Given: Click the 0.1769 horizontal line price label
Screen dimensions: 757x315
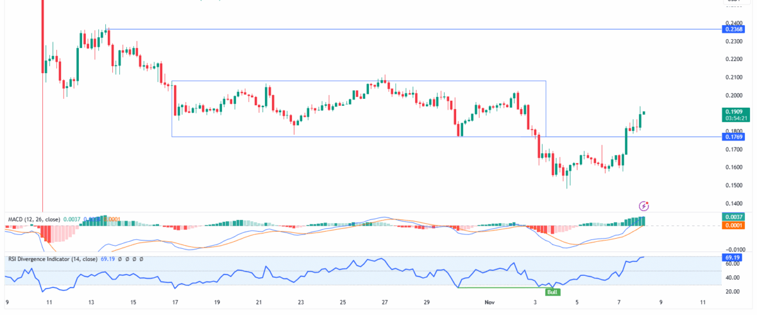Looking at the screenshot, I should click(x=734, y=136).
